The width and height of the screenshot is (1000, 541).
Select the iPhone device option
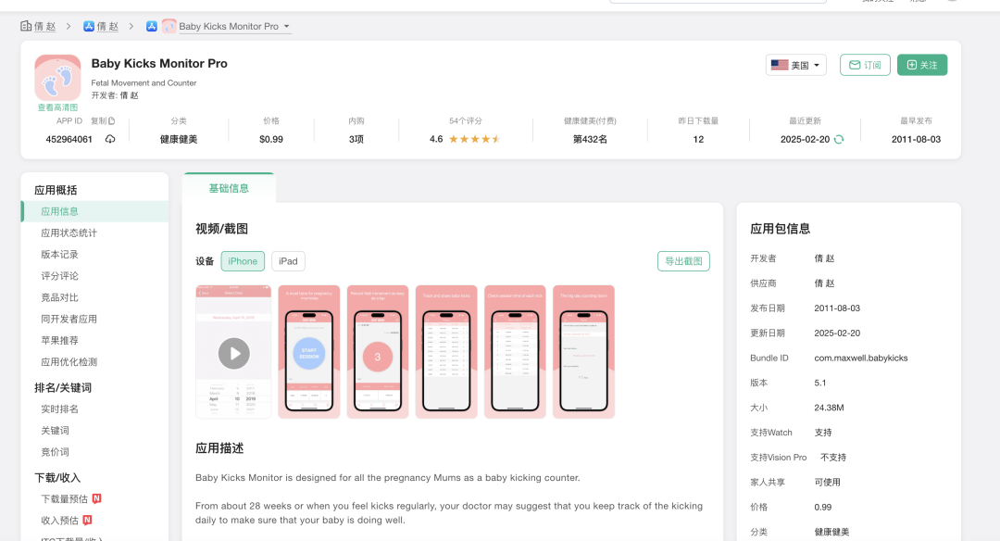(x=243, y=261)
